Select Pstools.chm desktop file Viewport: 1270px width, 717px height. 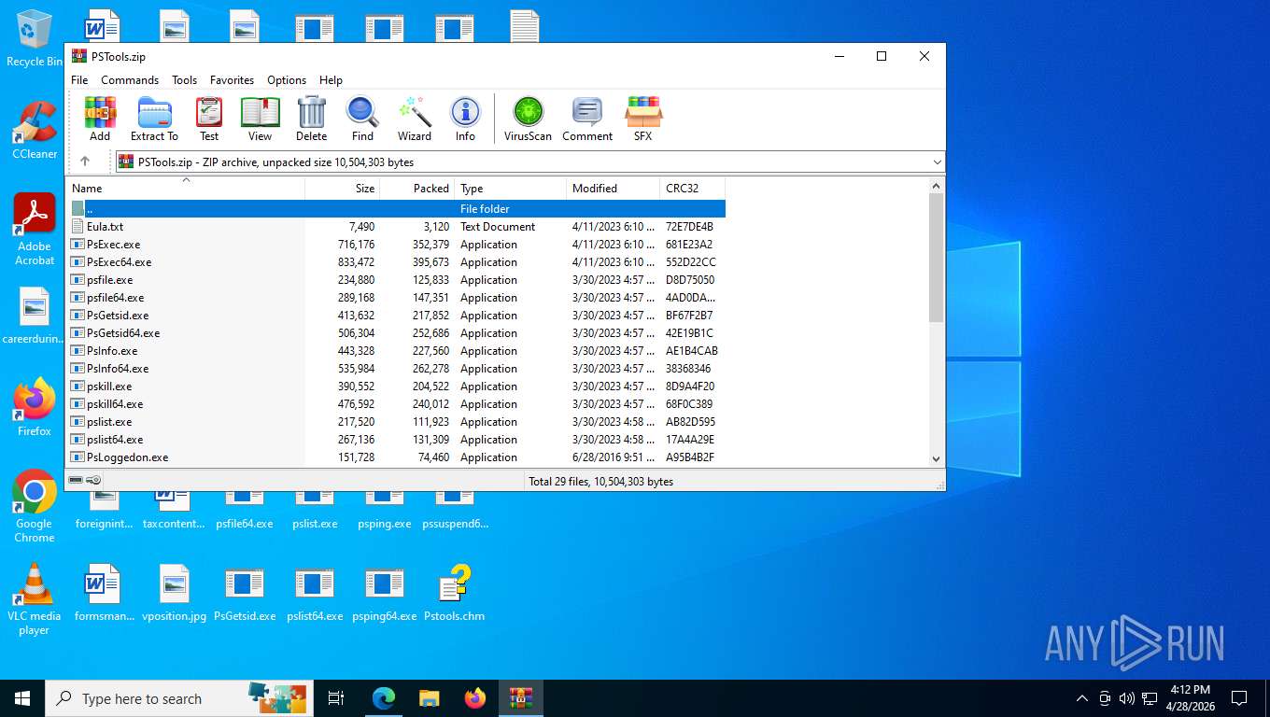tap(454, 594)
